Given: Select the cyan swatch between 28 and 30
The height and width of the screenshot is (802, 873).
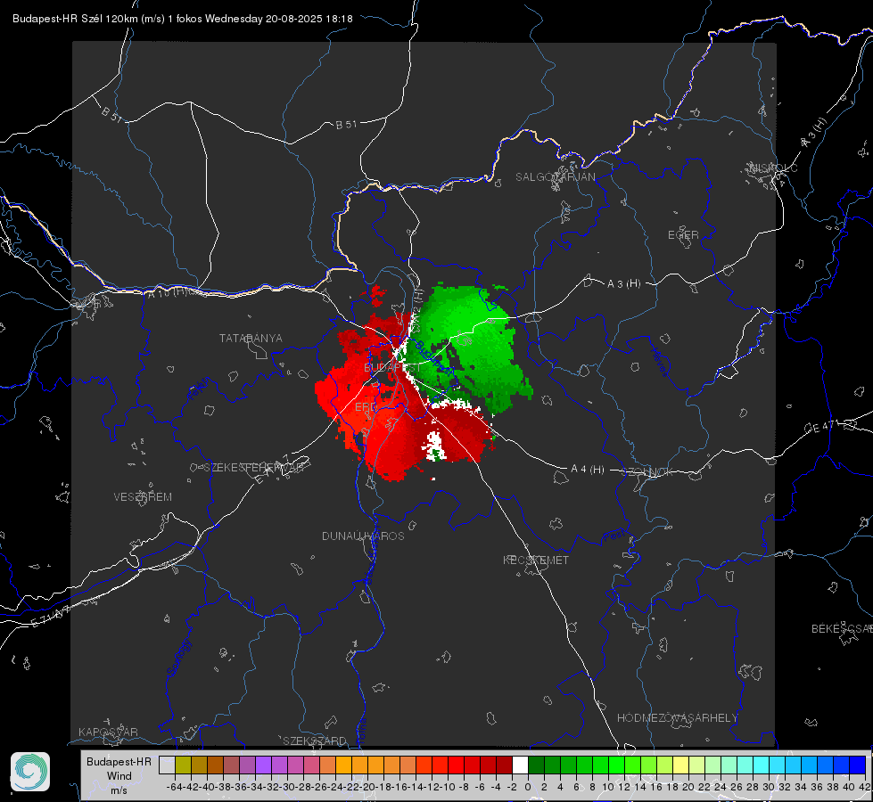Looking at the screenshot, I should tap(762, 765).
